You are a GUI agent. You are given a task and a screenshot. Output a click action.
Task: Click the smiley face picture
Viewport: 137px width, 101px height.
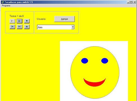point(94,71)
